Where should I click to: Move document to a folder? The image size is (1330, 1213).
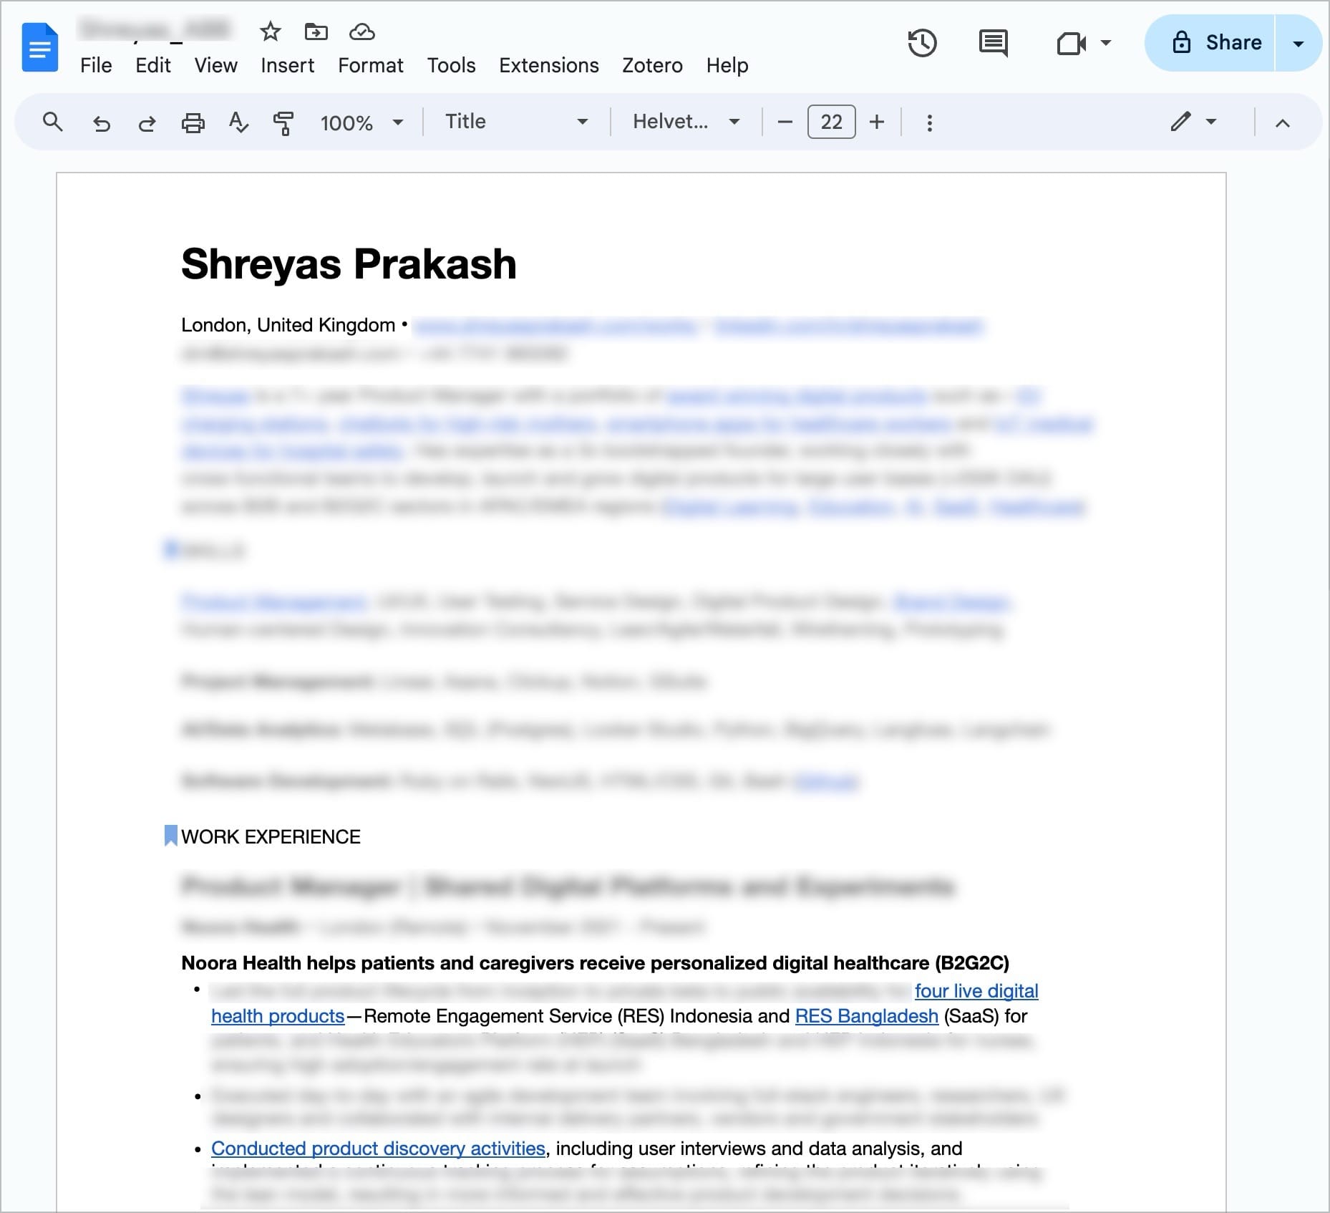(x=316, y=32)
